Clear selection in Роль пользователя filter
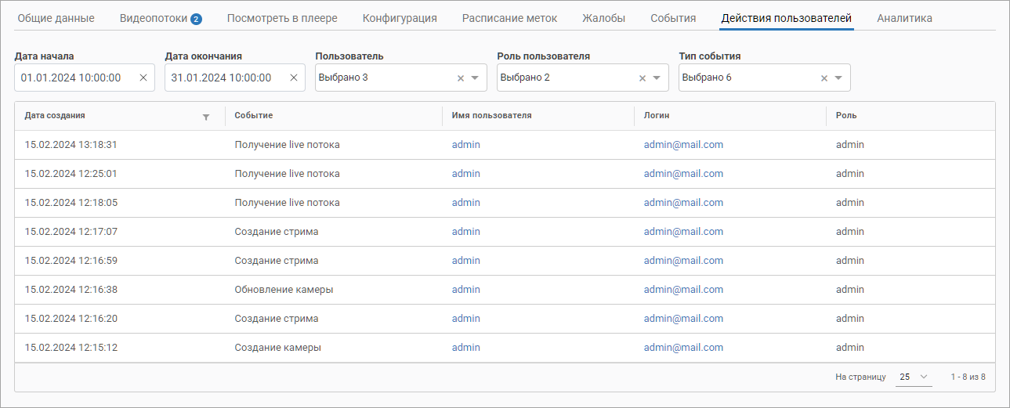Screen dimensions: 1010x408 (643, 78)
